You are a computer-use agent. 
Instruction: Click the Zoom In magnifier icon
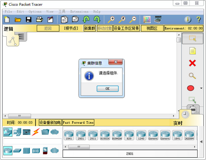(111, 20)
